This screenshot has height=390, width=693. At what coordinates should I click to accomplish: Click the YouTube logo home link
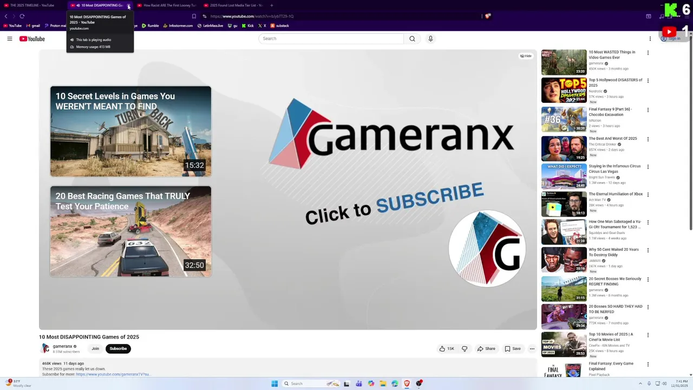[x=32, y=38]
